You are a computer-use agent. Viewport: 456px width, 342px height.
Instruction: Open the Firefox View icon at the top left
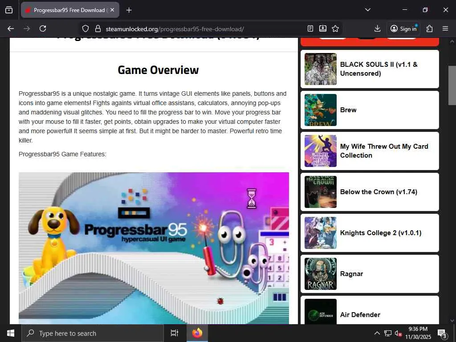pyautogui.click(x=9, y=10)
